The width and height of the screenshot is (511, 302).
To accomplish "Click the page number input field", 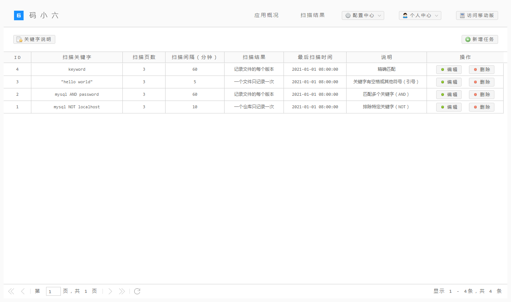I will [53, 291].
